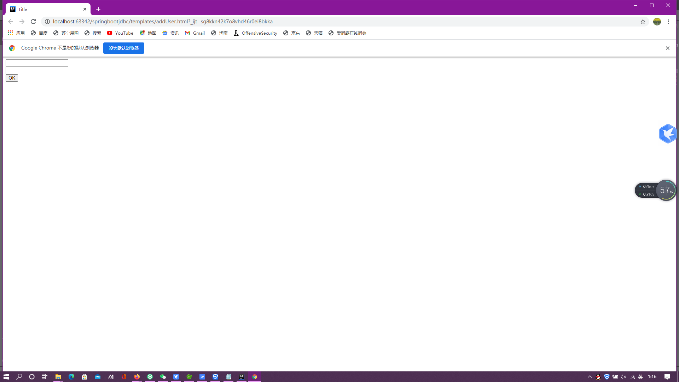Screen dimensions: 679x382
Task: Open the YouTube bookmark
Action: (120, 33)
